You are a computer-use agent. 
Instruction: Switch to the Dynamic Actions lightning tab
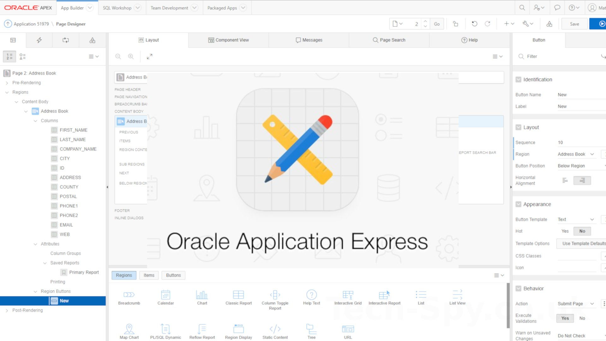pos(39,40)
